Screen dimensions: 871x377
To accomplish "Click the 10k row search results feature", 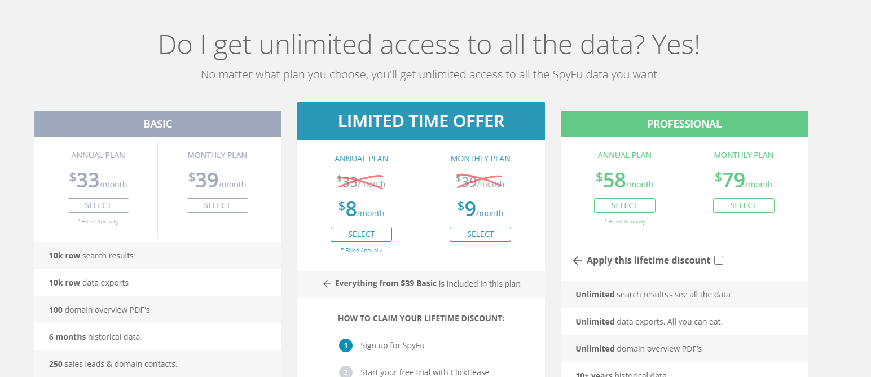I will 158,256.
